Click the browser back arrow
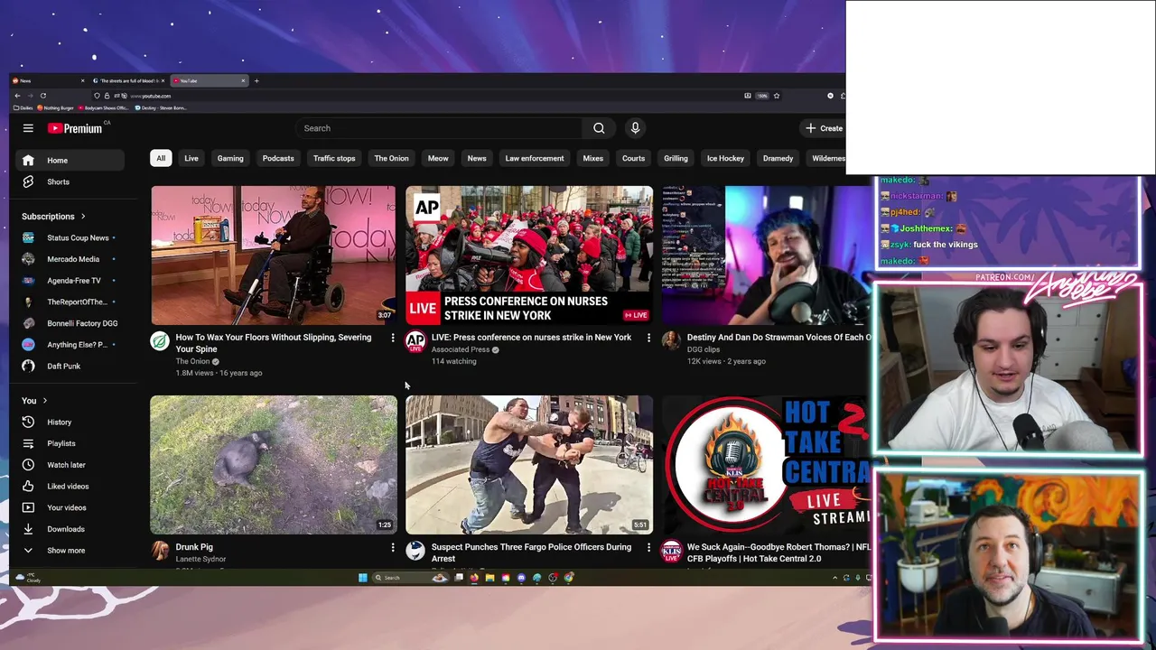The width and height of the screenshot is (1156, 650). click(x=17, y=96)
